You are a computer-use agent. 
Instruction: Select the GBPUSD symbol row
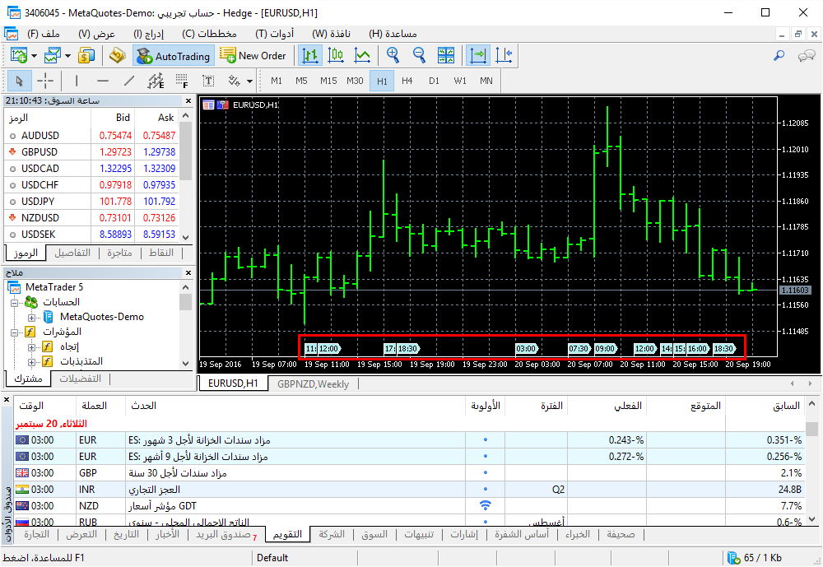(x=91, y=152)
